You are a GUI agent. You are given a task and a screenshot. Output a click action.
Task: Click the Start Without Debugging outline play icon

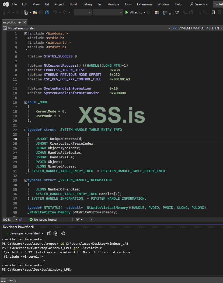[149, 12]
